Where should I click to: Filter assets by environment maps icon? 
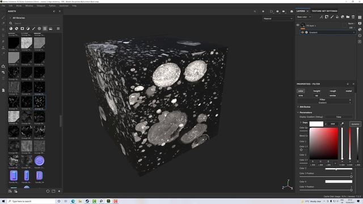click(50, 29)
